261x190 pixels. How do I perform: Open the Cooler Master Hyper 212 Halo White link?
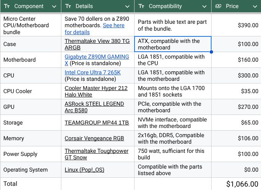(96, 91)
